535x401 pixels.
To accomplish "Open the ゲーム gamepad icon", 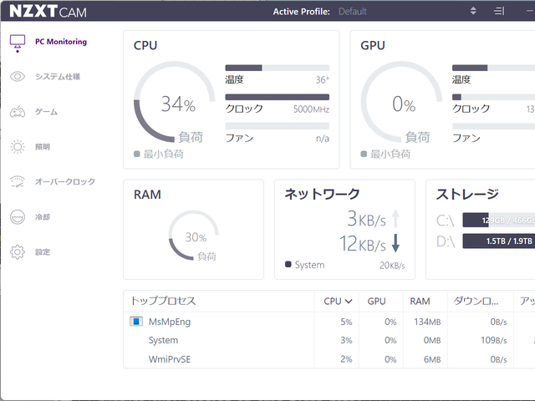I will pos(18,112).
